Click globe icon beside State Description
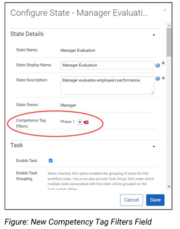Screen dimensions: 180x229 coord(158,78)
